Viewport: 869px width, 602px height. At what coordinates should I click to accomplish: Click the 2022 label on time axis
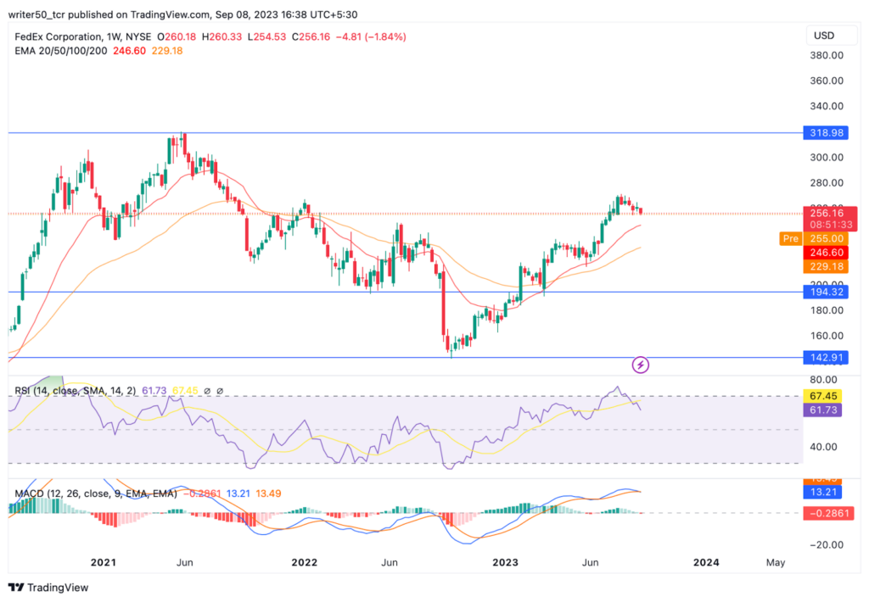(305, 563)
